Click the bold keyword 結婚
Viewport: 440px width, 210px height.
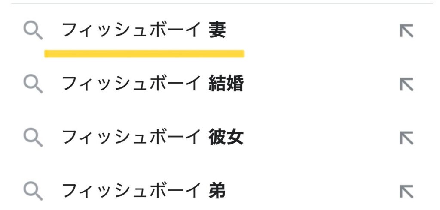(226, 84)
